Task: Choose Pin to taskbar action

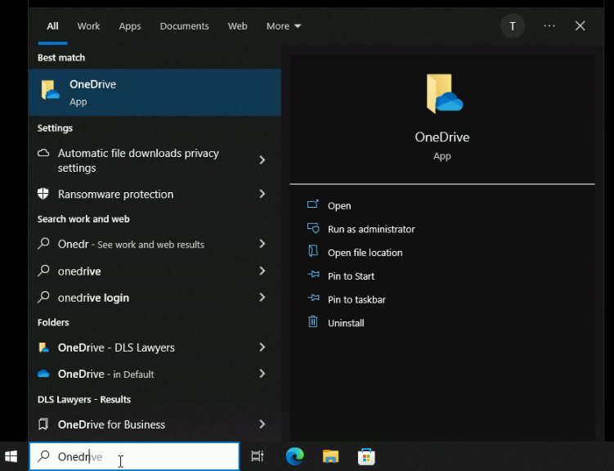Action: 356,299
